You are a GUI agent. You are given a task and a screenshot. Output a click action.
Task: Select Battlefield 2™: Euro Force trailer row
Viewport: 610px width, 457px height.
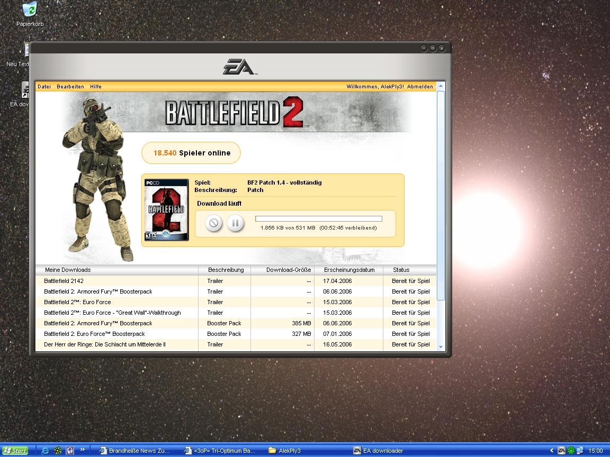tap(236, 302)
